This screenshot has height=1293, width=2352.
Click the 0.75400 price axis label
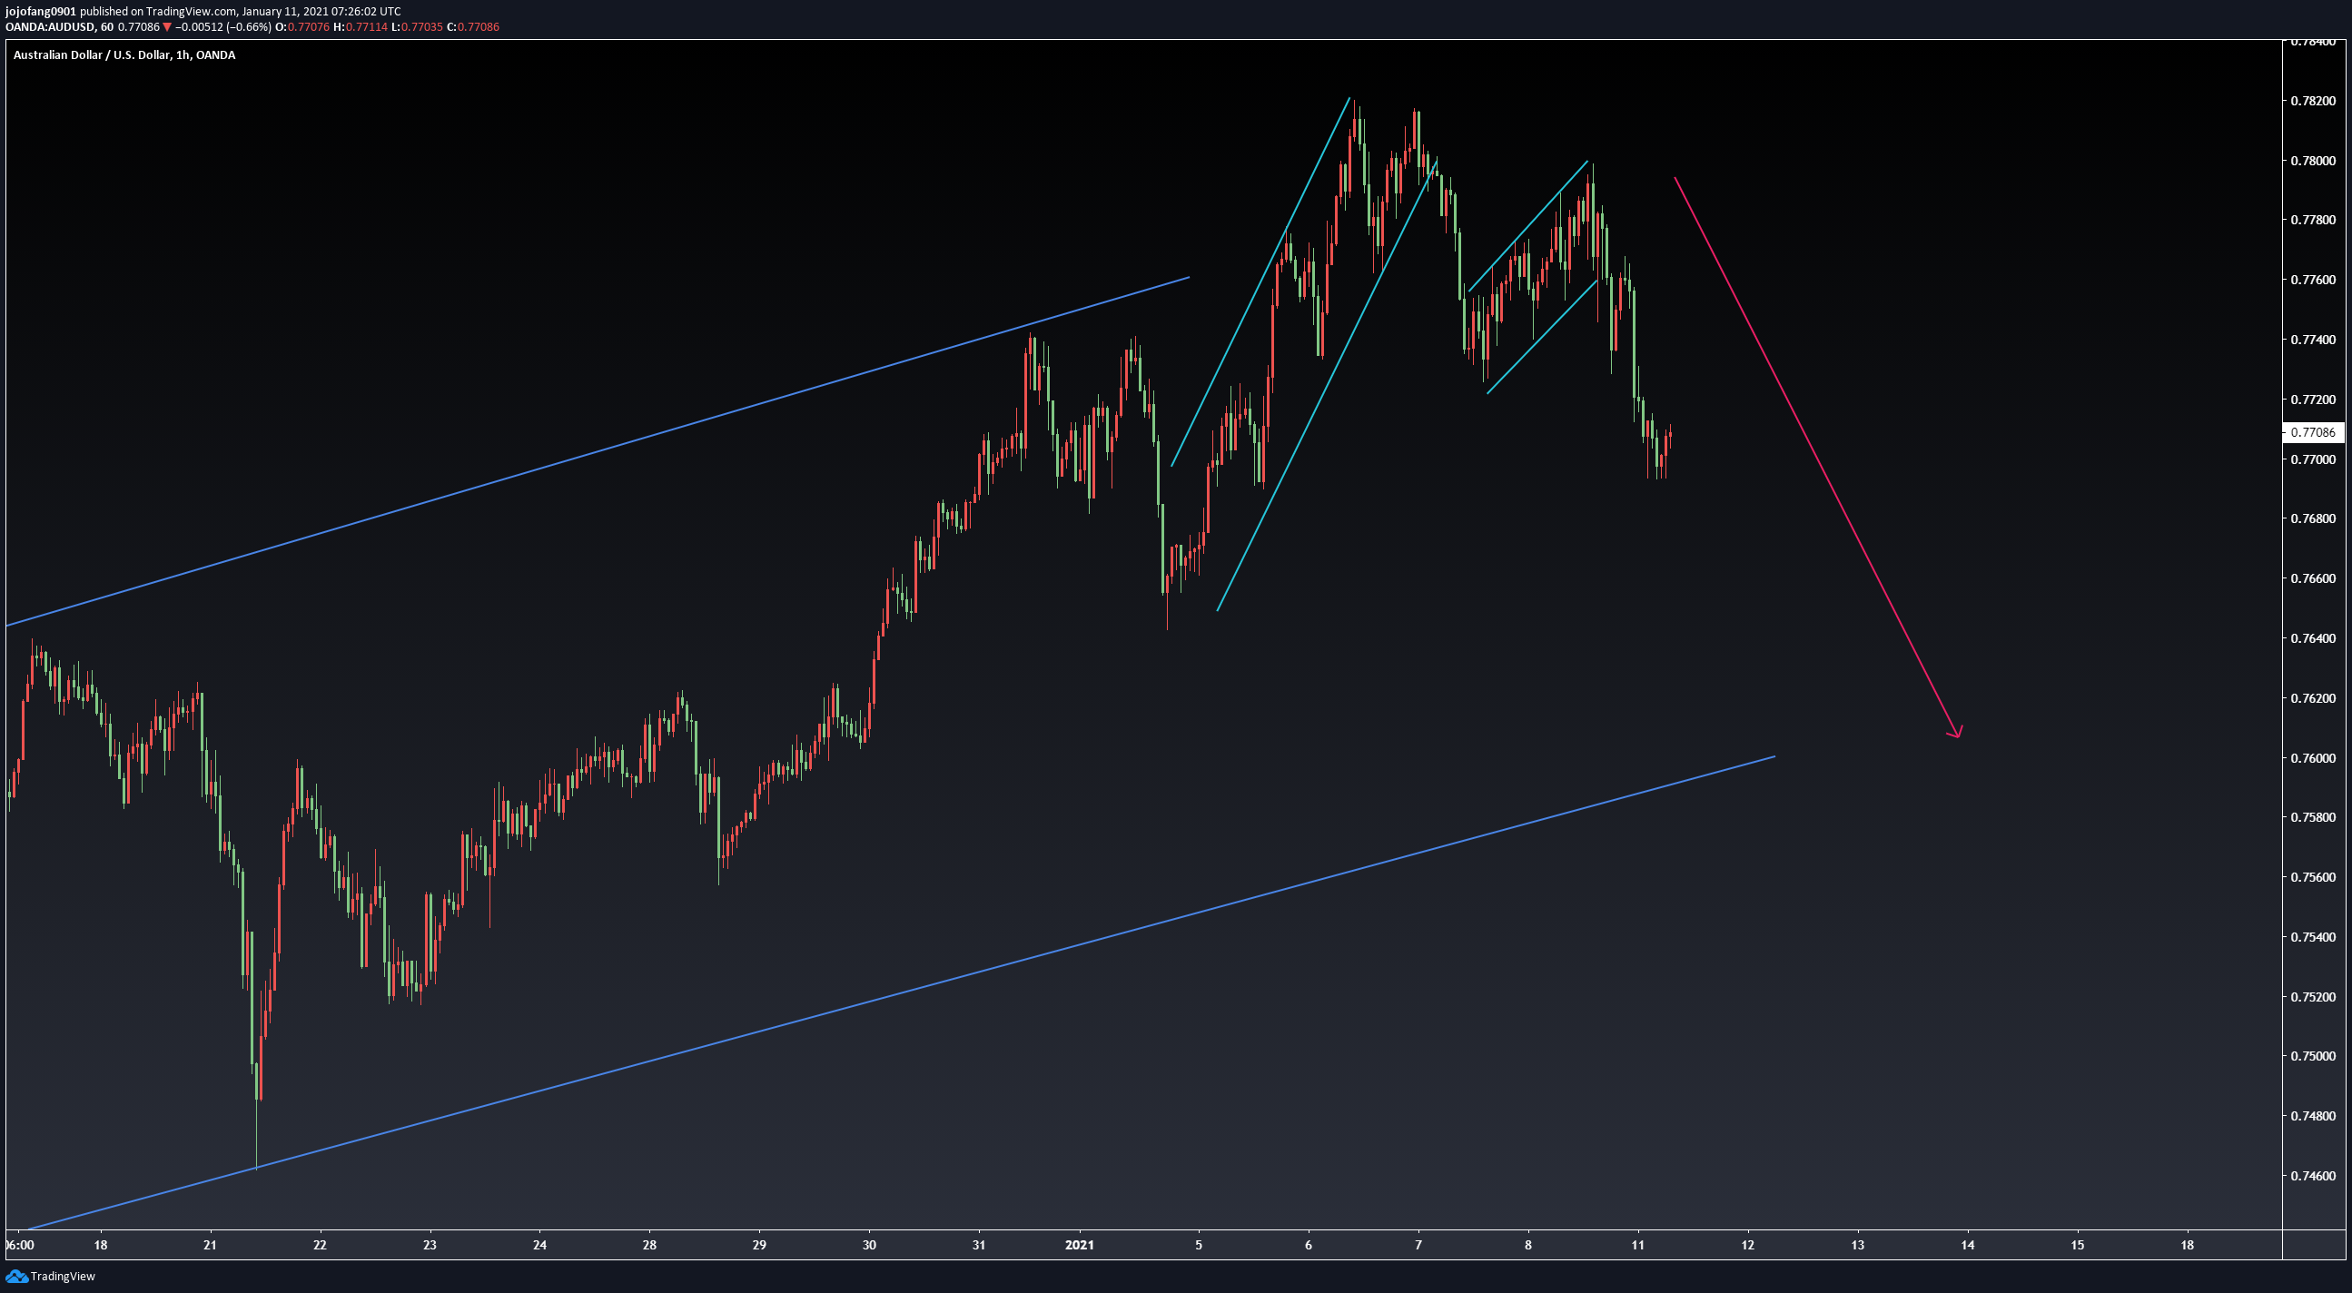pyautogui.click(x=2313, y=937)
